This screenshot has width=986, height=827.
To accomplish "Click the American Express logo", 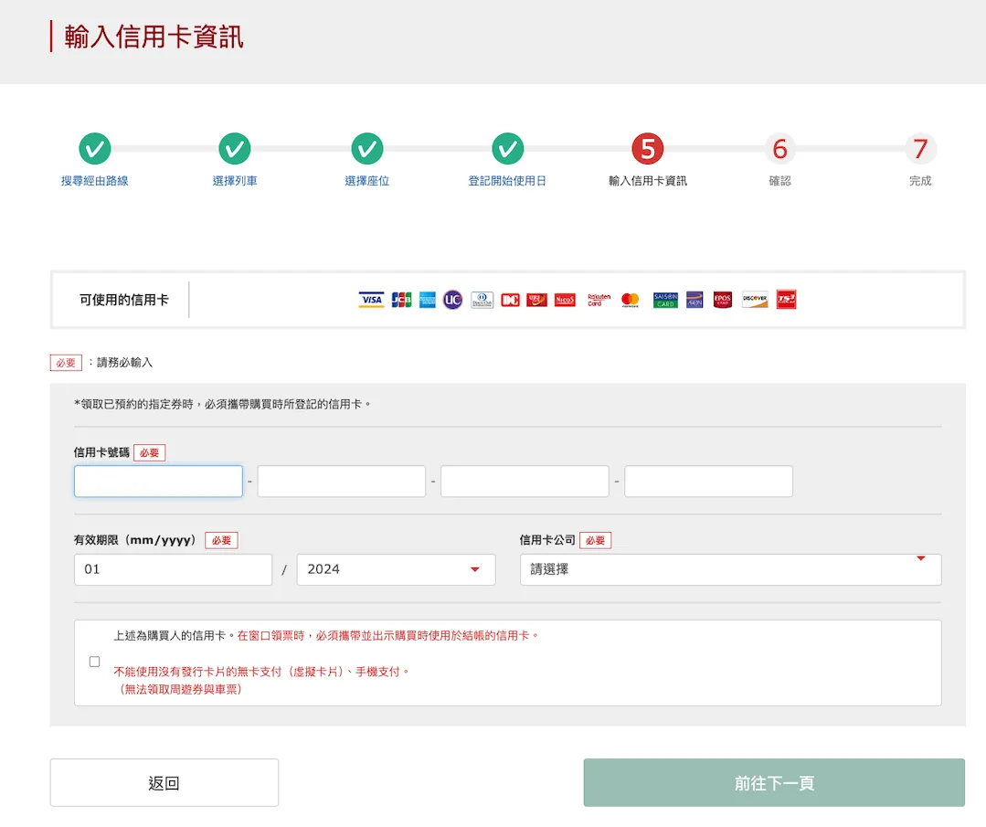I will coord(428,300).
